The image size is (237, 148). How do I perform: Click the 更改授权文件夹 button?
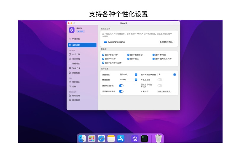(166, 42)
